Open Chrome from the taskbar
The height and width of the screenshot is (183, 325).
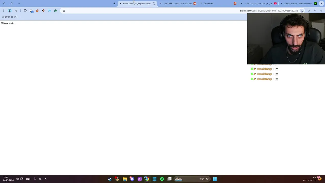[147, 179]
